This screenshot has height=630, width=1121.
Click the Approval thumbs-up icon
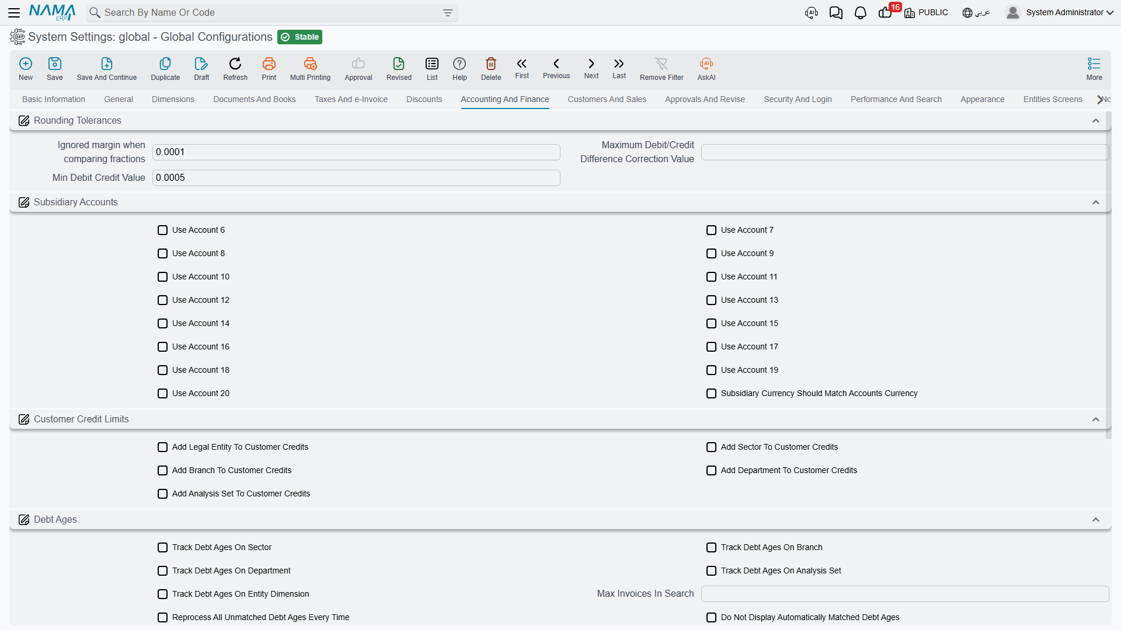click(358, 64)
